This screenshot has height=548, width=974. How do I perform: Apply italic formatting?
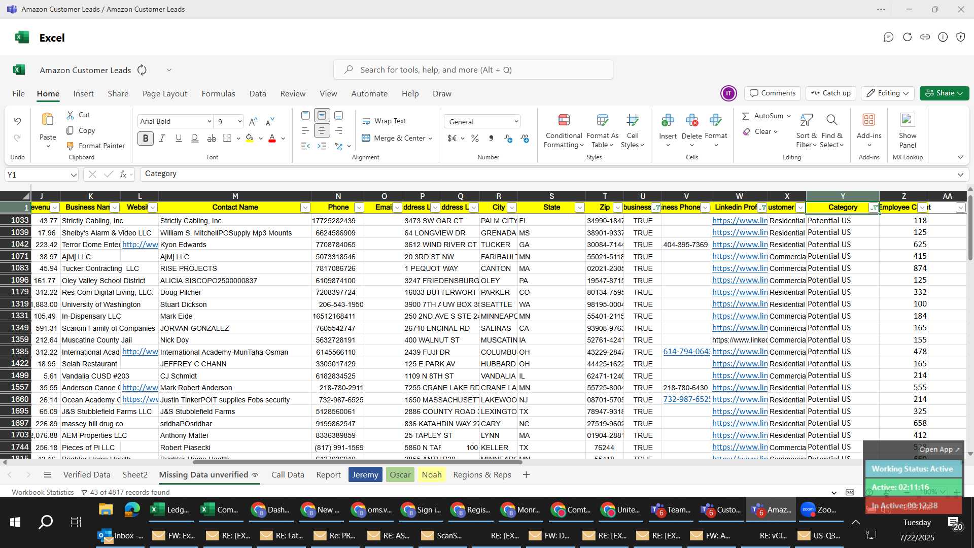click(162, 138)
